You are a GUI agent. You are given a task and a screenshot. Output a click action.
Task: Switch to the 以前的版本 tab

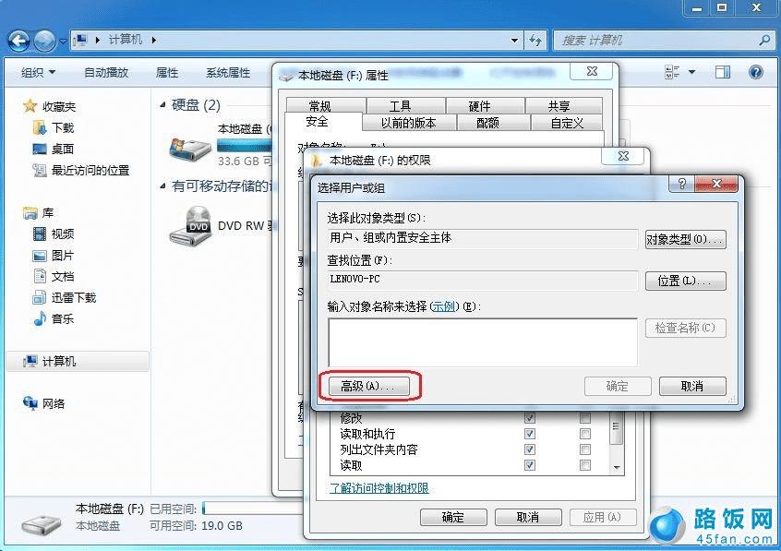click(x=408, y=123)
